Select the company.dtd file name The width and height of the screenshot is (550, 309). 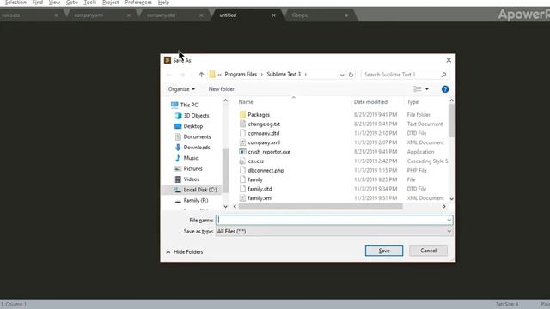264,133
